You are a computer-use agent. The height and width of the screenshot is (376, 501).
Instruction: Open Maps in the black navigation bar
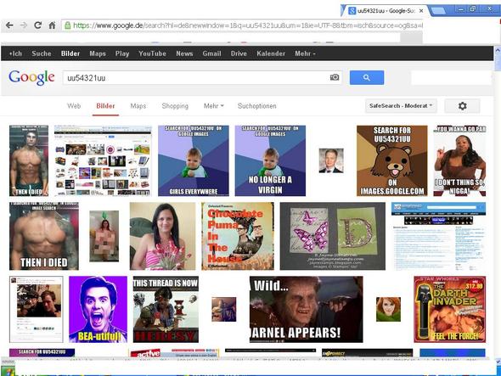(x=98, y=53)
